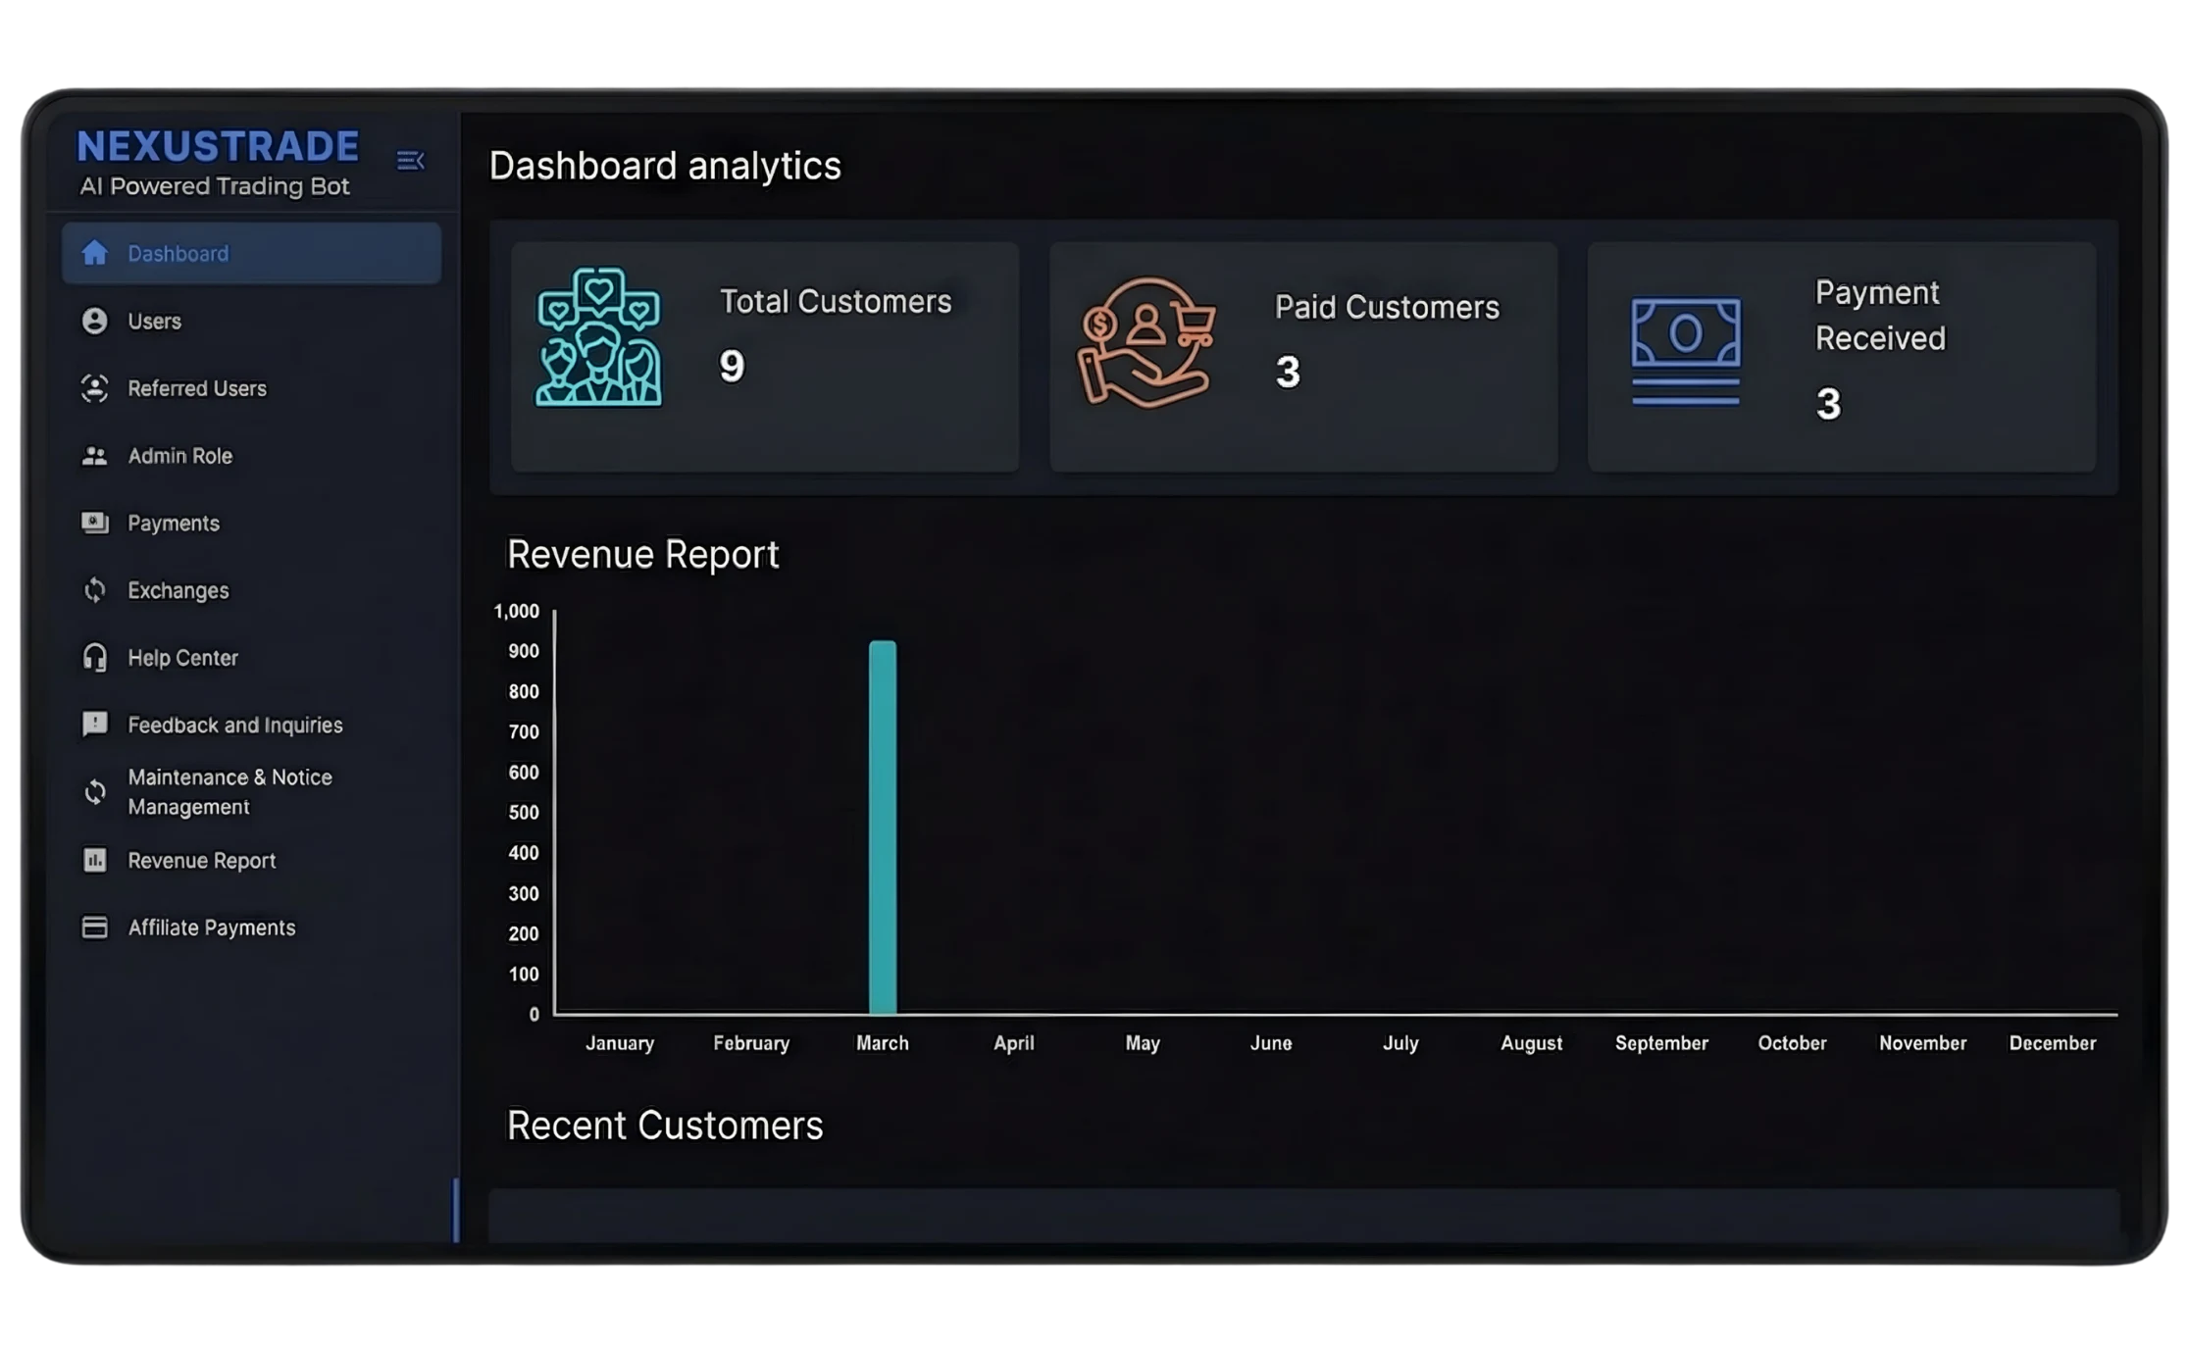Select the Payment Received card
Viewport: 2189px width, 1353px height.
(1841, 357)
